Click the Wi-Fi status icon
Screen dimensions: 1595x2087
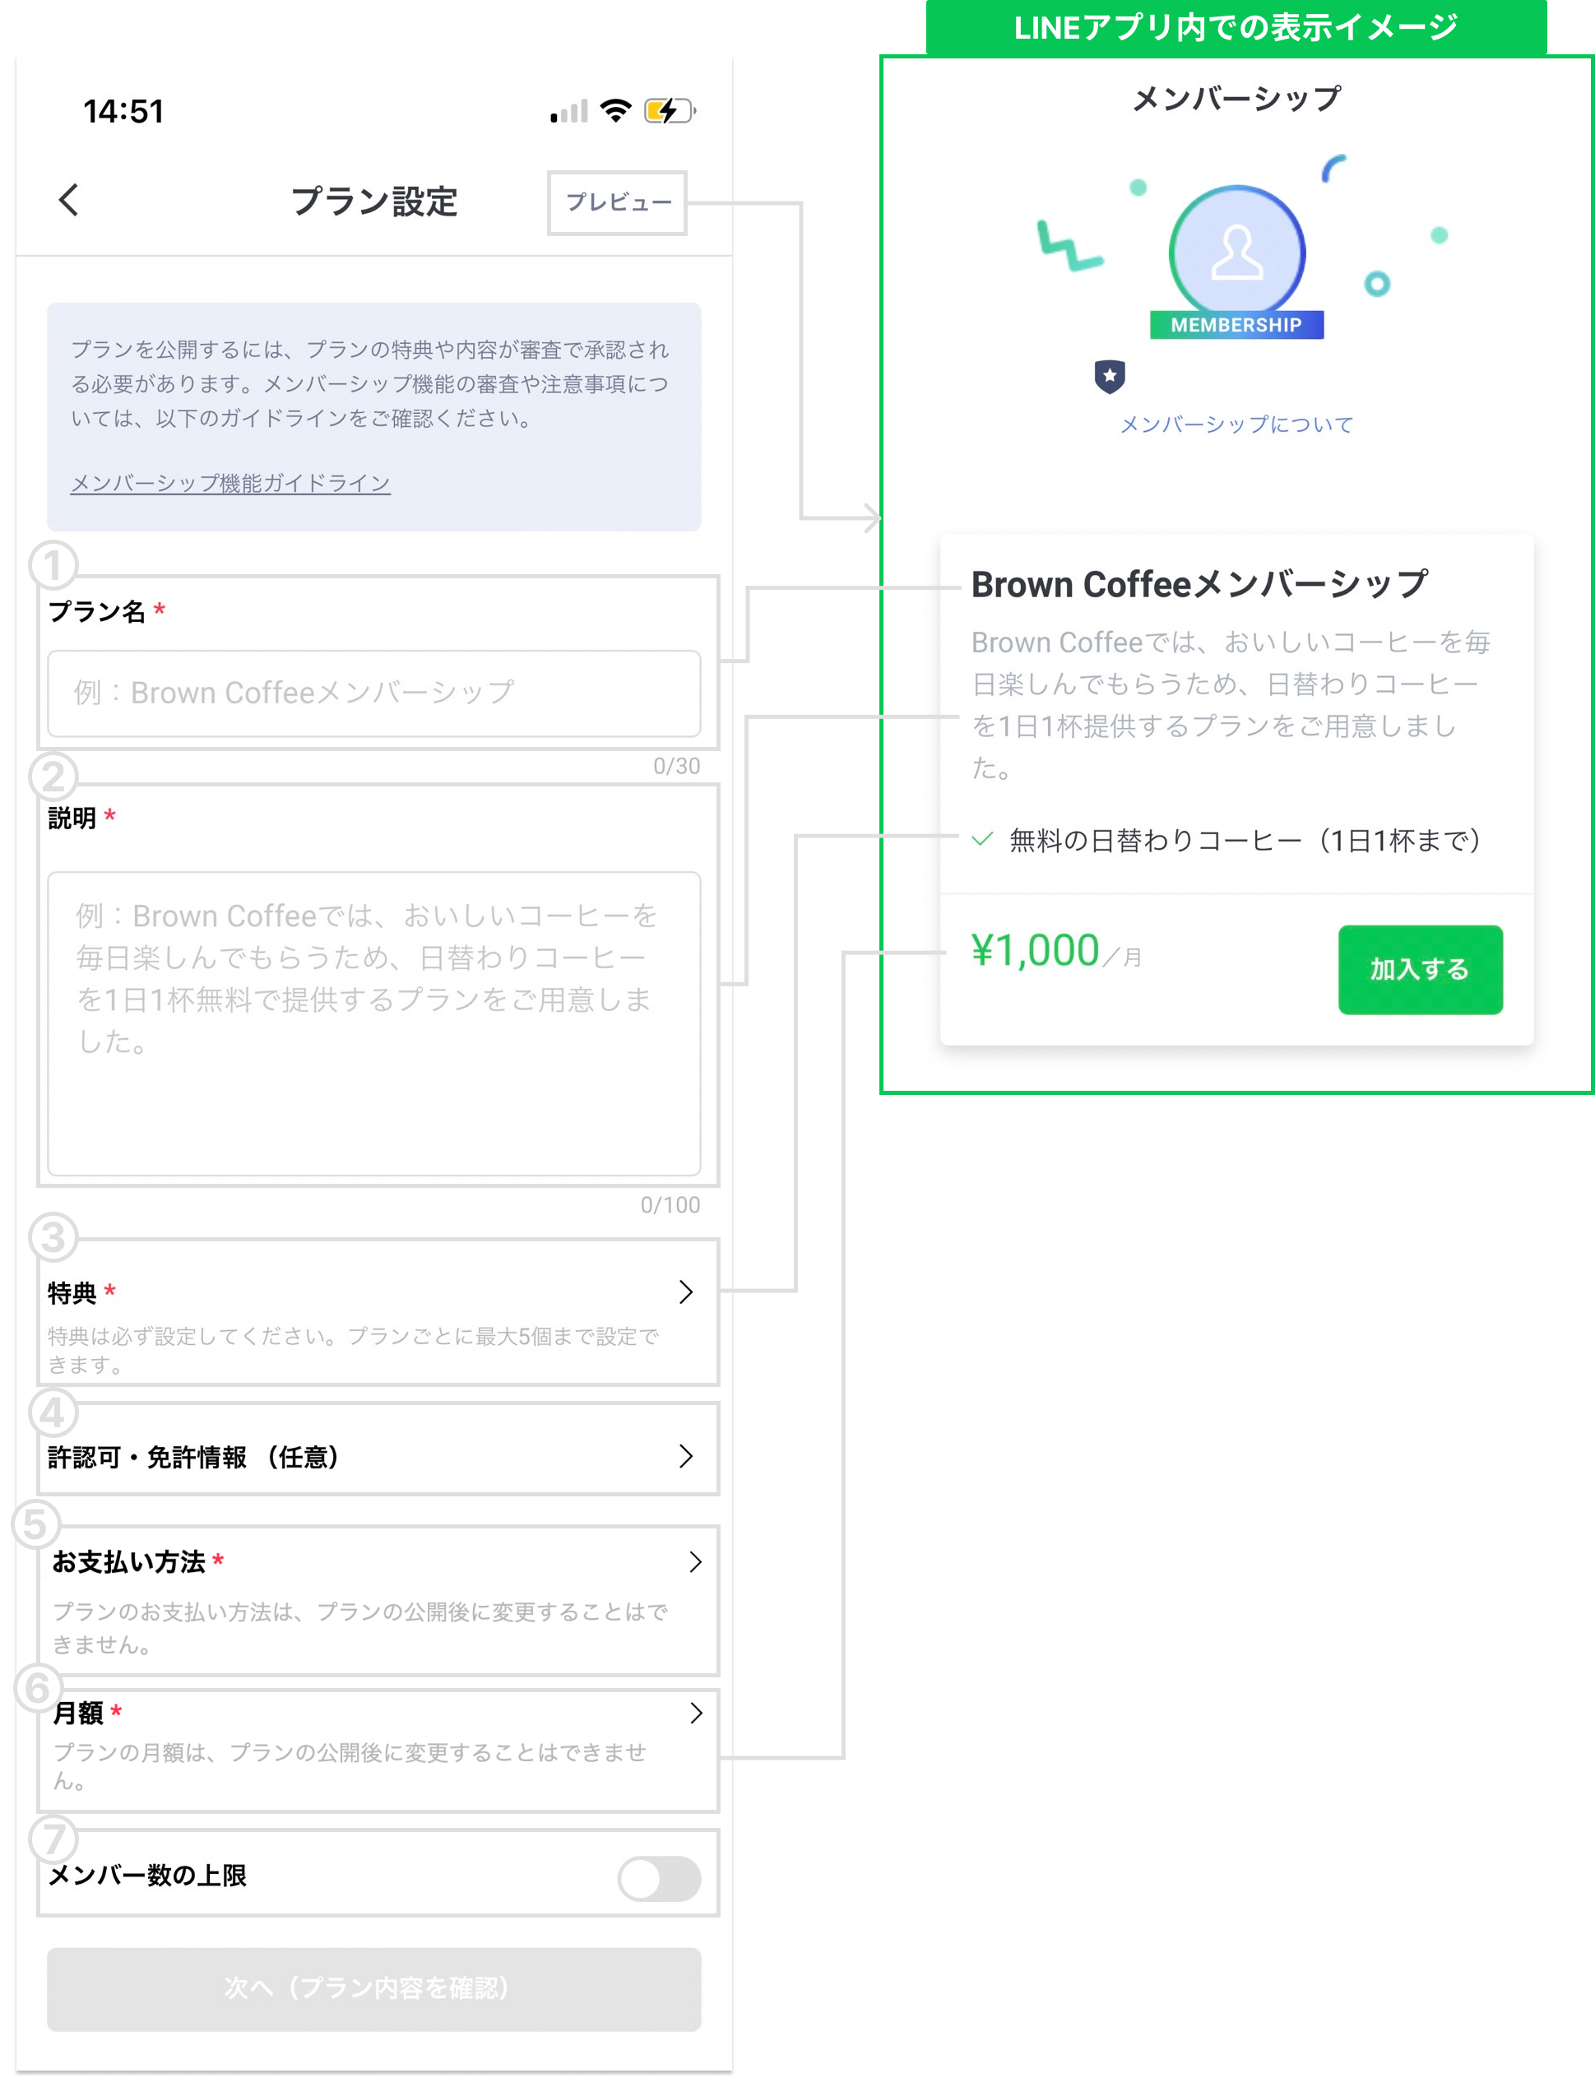point(616,111)
